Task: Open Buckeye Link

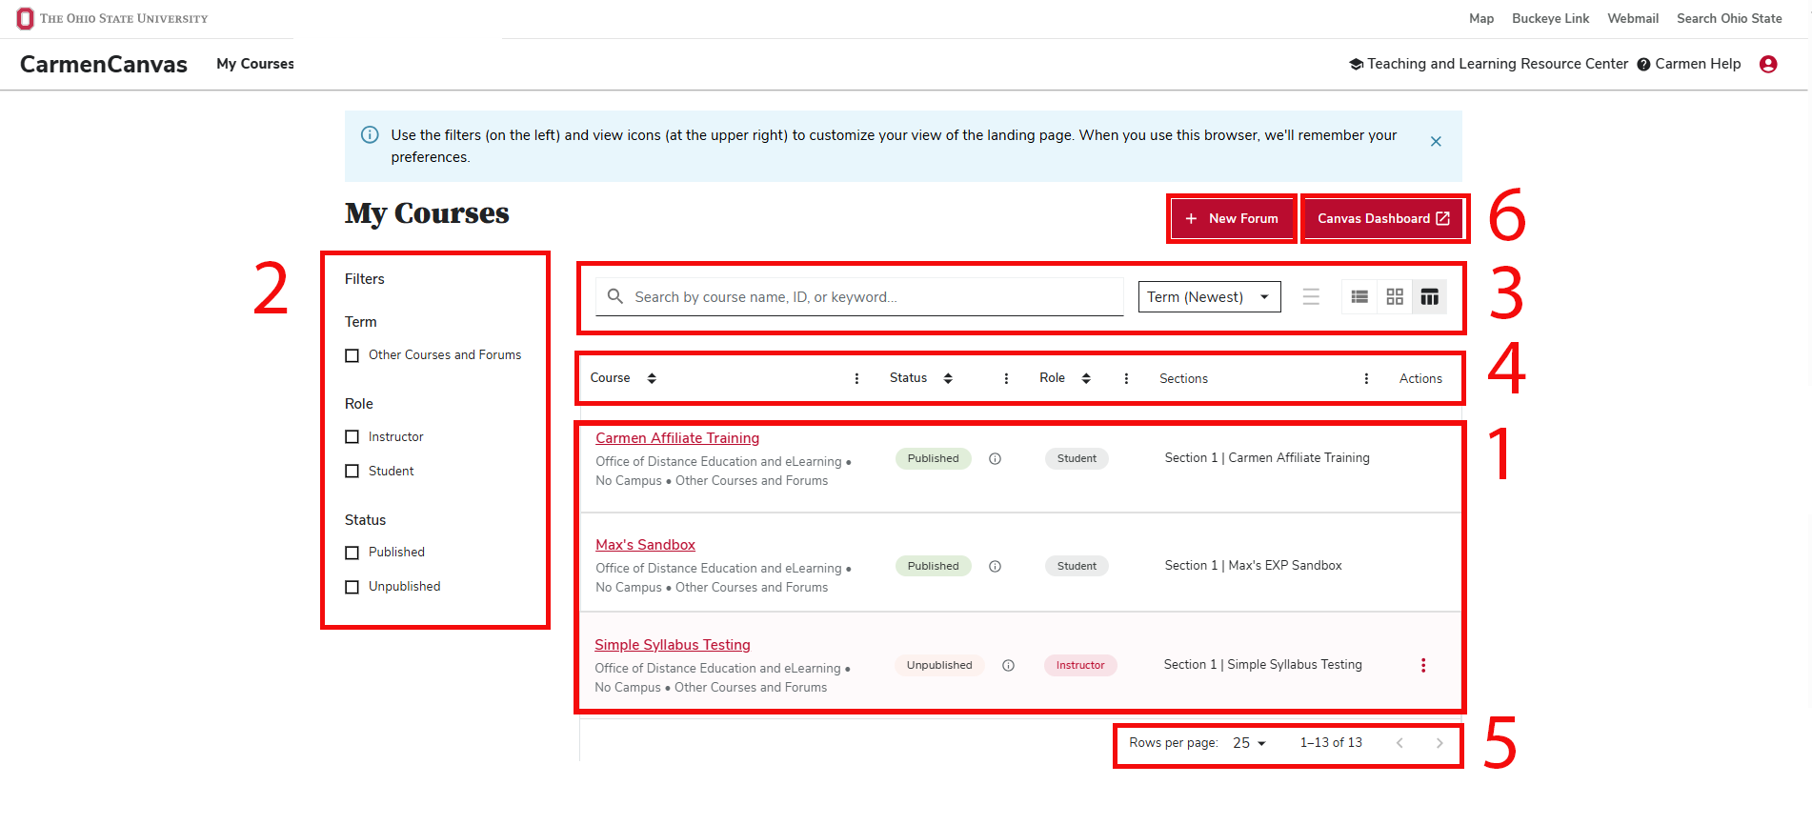Action: (x=1550, y=18)
